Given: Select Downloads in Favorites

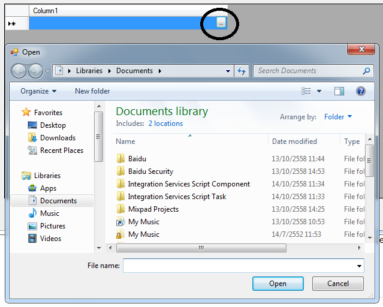Looking at the screenshot, I should coord(58,138).
